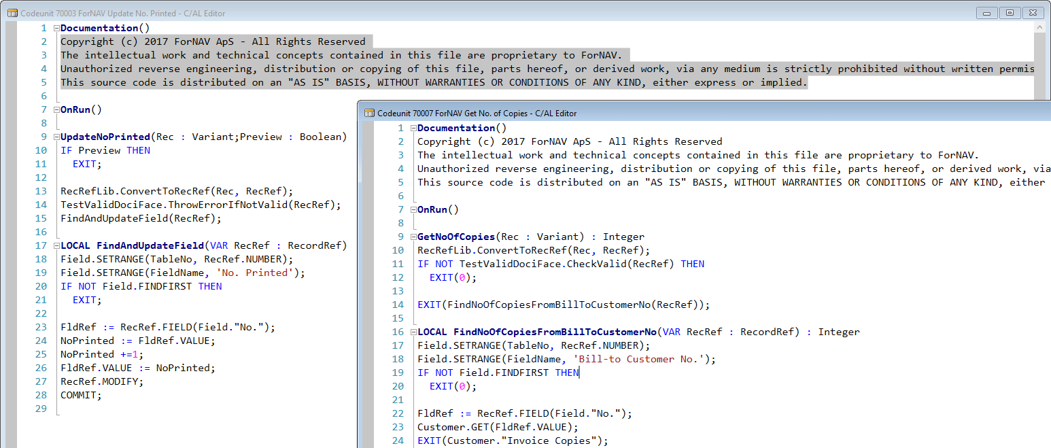Collapse the GetNoOfCopies function

point(413,237)
